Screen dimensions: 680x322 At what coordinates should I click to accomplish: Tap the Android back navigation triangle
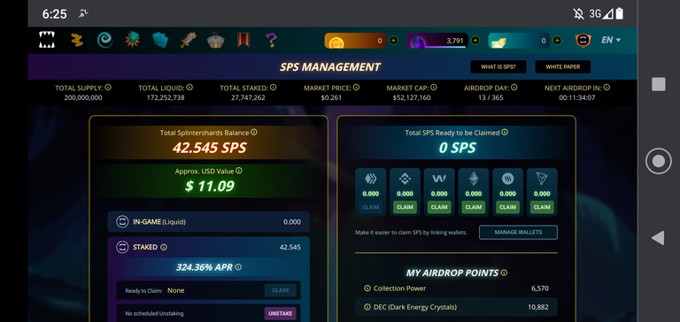[x=659, y=238]
